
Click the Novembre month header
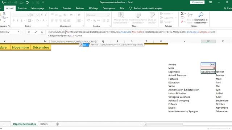click(x=20, y=47)
